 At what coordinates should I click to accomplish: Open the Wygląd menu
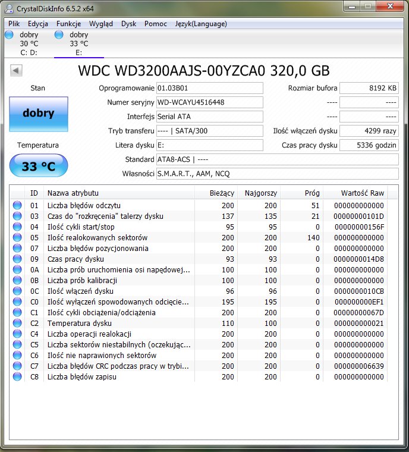(x=101, y=24)
